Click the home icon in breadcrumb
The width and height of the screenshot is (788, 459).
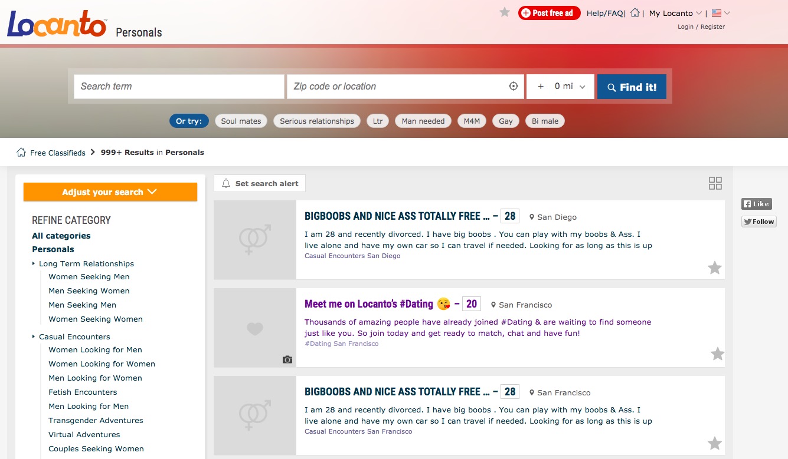click(21, 152)
